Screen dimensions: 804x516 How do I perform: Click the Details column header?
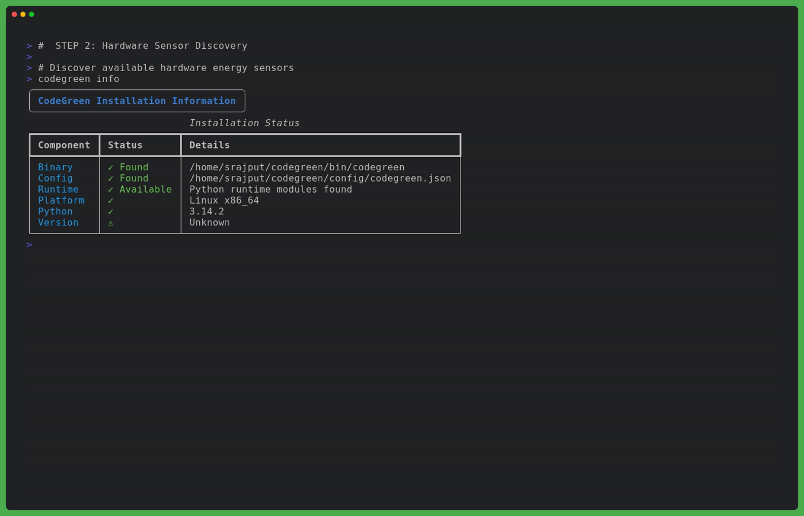(x=210, y=145)
